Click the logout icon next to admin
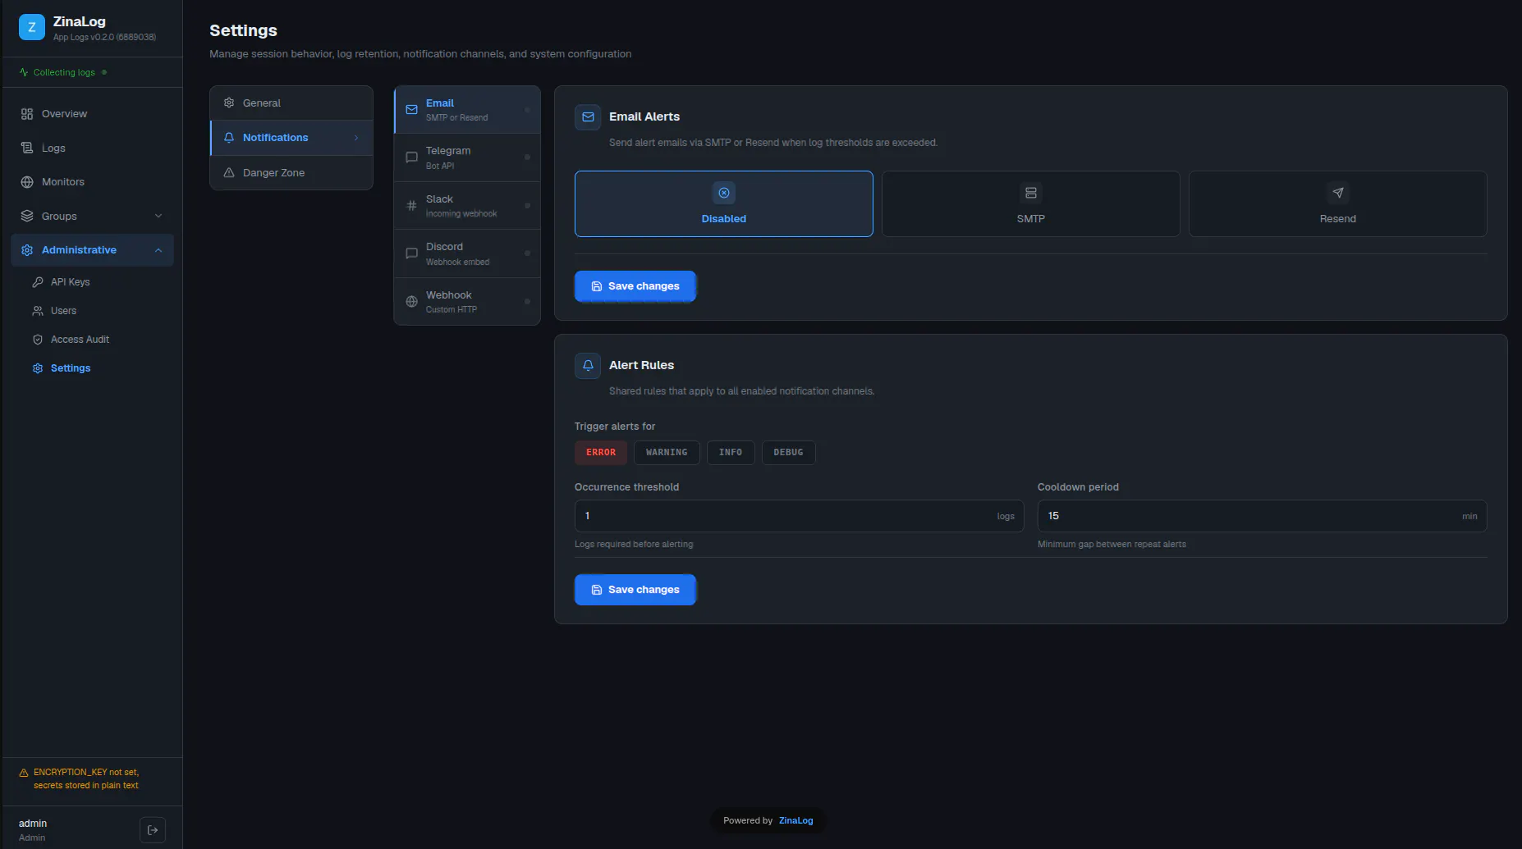 click(x=153, y=830)
